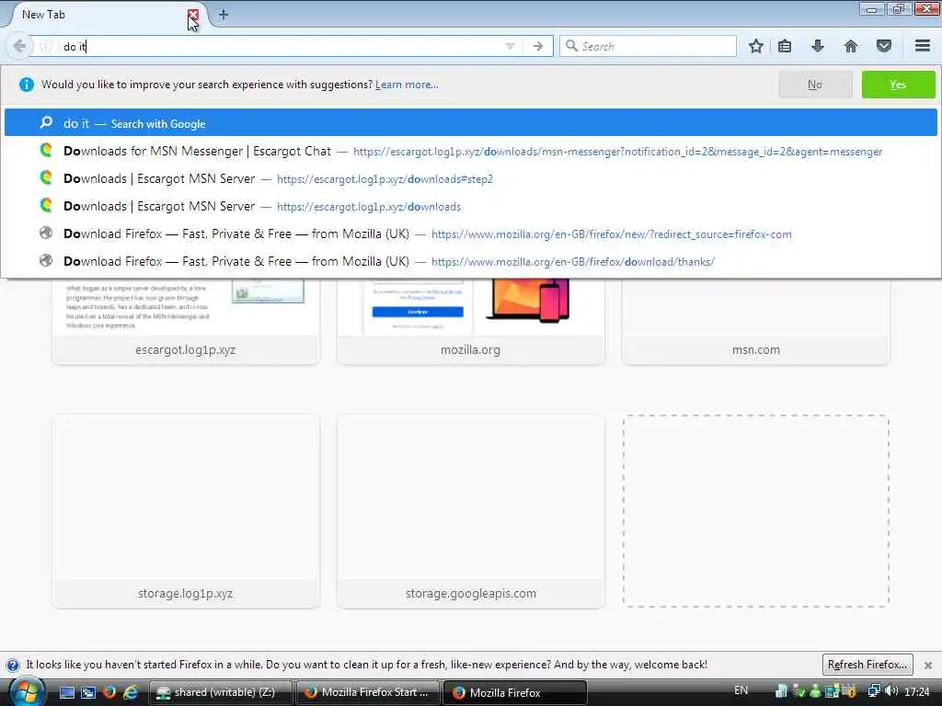Click the search magnifier icon
The image size is (942, 706).
tap(571, 46)
